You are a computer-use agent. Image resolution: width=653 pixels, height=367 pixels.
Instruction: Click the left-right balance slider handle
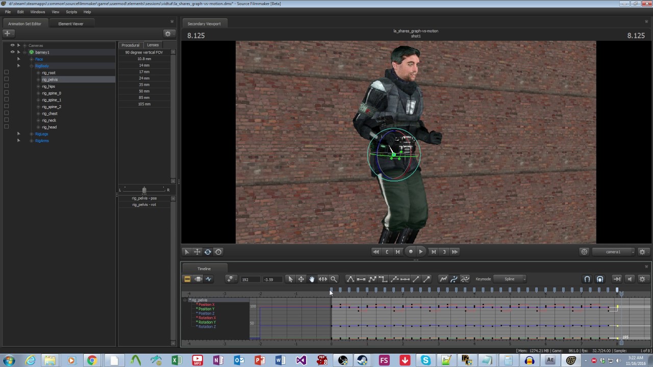pos(144,190)
